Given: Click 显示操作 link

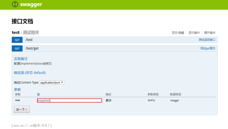Looking at the screenshot, I should click(194, 33).
